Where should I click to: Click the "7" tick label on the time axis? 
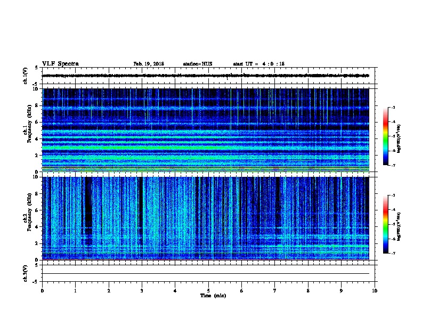tap(275, 291)
